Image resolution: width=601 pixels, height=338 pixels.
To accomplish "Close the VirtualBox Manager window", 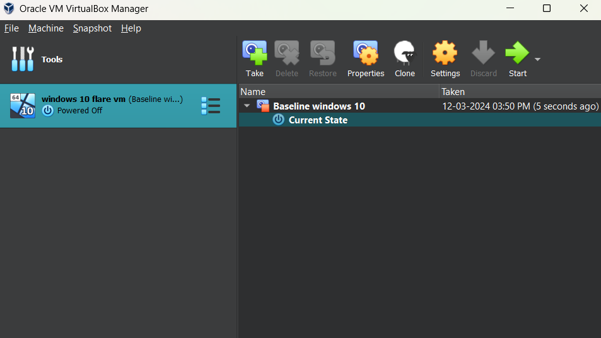I will [584, 8].
